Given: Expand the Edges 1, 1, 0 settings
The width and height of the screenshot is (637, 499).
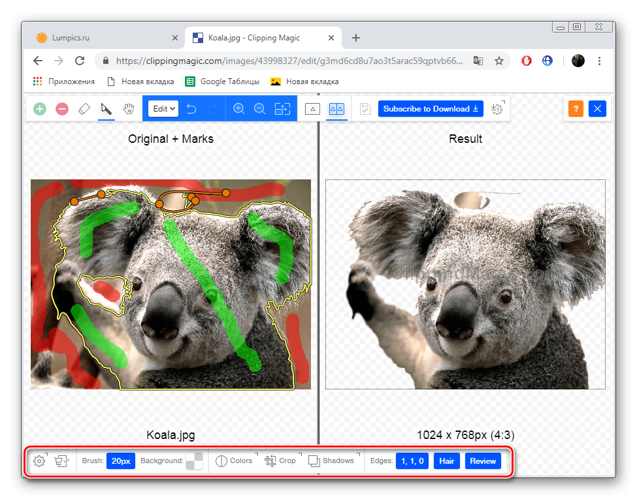Looking at the screenshot, I should tap(412, 461).
